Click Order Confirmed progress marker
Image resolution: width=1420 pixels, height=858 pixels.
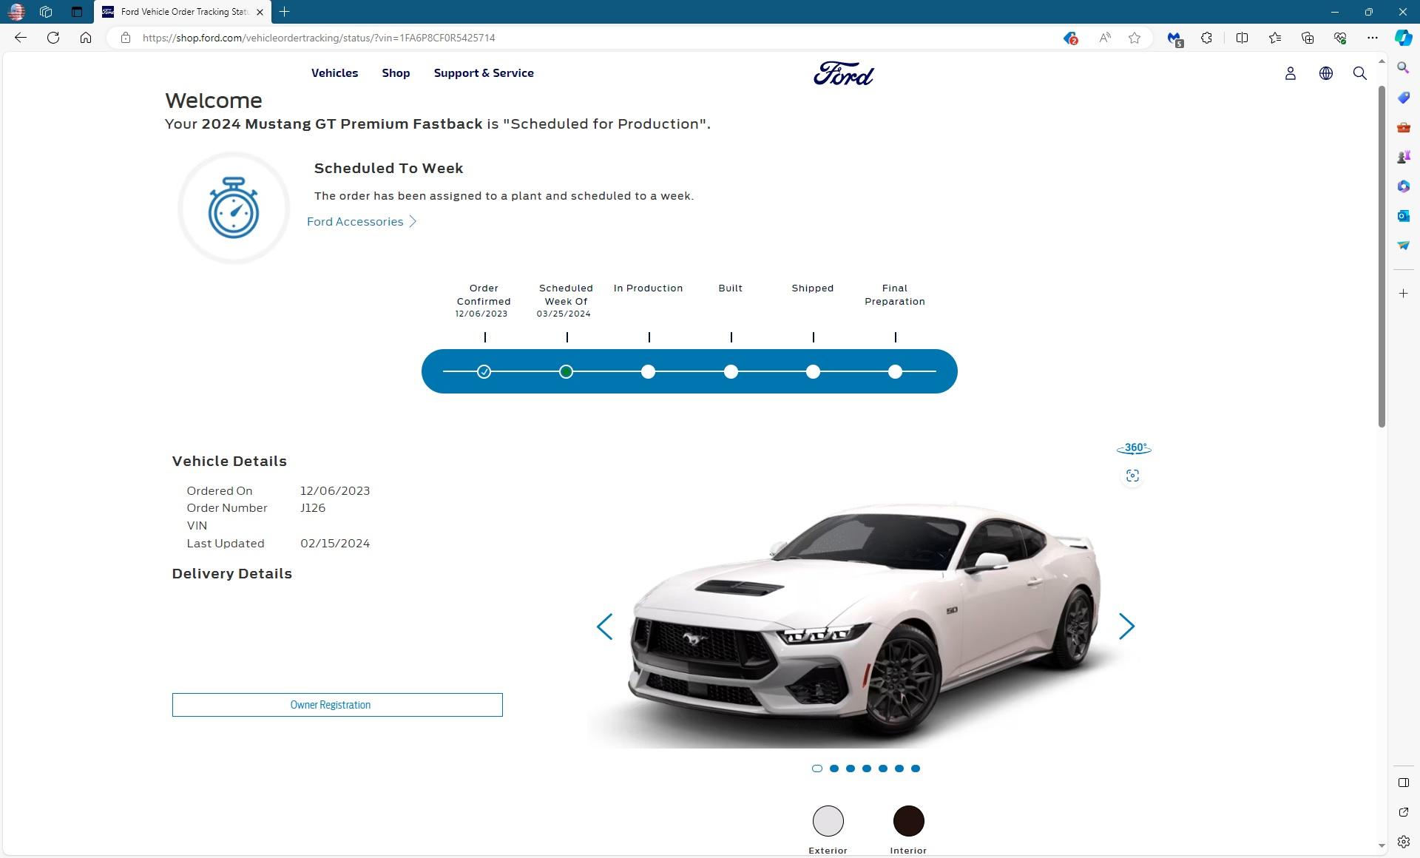[484, 372]
